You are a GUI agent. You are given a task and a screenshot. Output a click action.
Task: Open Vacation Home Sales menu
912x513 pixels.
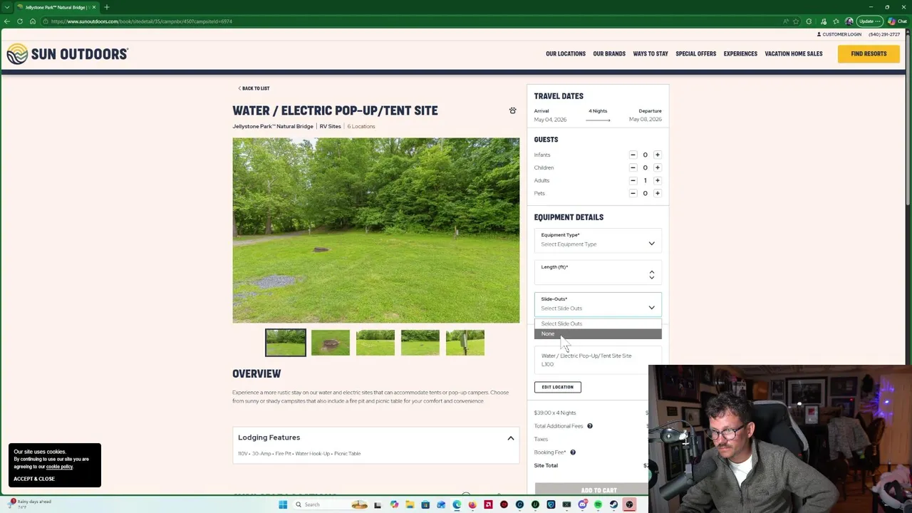(x=794, y=53)
